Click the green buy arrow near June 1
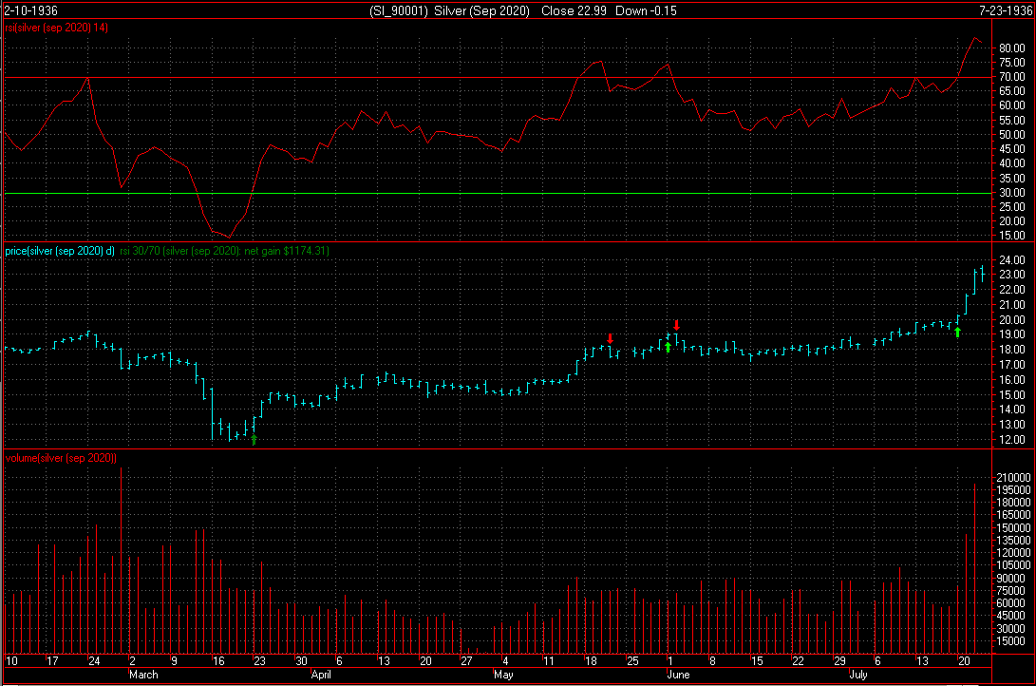This screenshot has height=686, width=1036. [668, 347]
